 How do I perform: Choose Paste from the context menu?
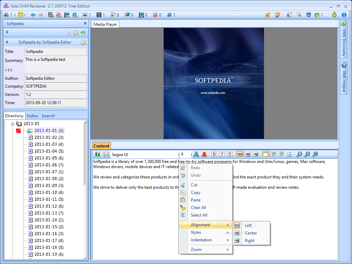[x=206, y=200]
